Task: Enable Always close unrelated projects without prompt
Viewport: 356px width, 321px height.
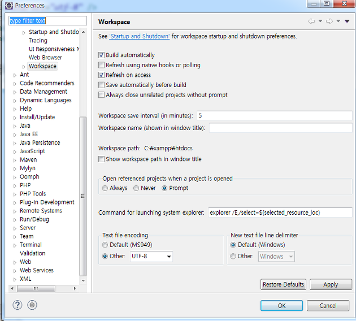Action: 101,95
